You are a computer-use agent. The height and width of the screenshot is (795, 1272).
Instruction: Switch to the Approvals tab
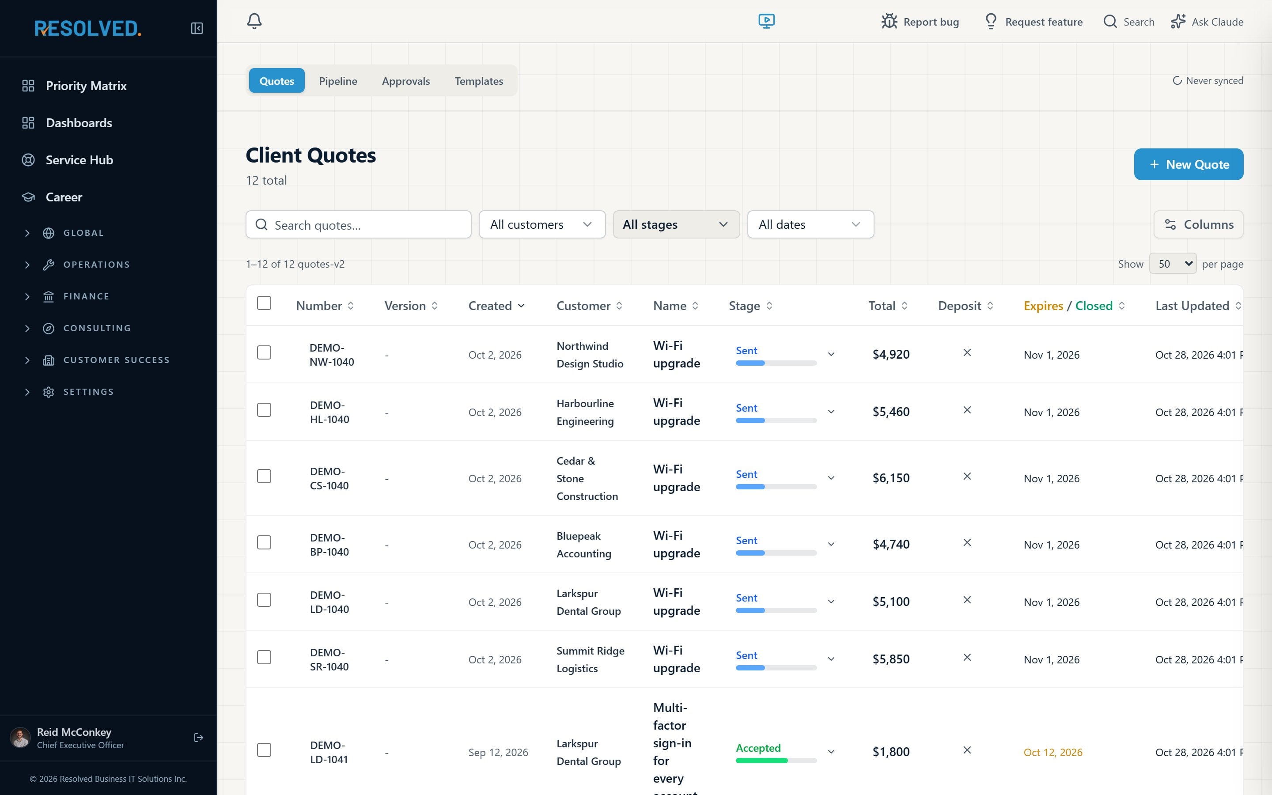point(406,81)
